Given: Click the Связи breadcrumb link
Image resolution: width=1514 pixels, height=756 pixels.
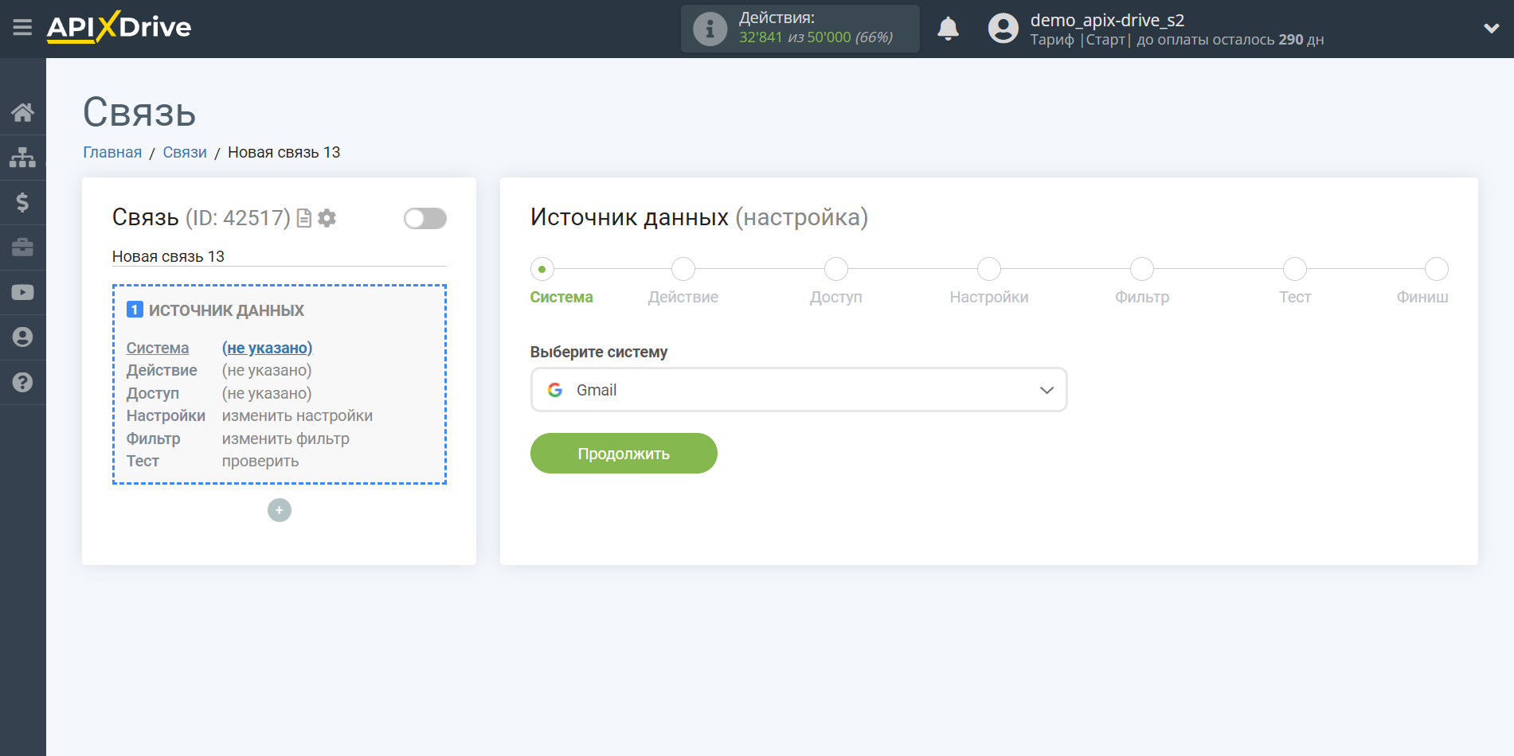Looking at the screenshot, I should 185,152.
